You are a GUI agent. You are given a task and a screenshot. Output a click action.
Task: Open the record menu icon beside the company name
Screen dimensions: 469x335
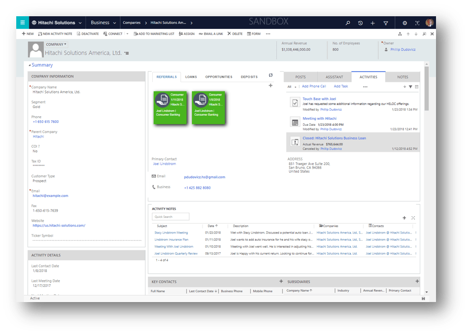(127, 53)
